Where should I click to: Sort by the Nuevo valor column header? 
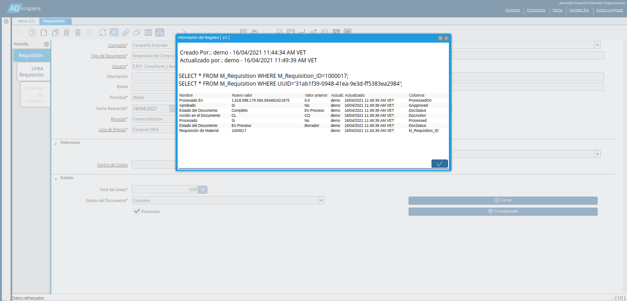[x=242, y=95]
